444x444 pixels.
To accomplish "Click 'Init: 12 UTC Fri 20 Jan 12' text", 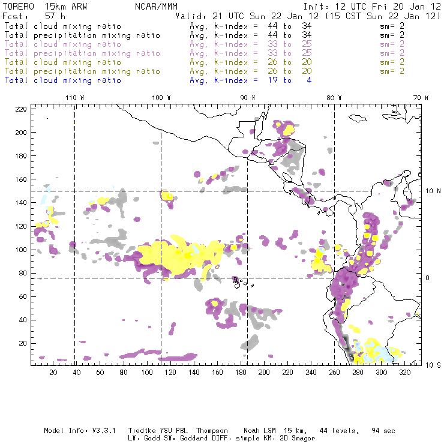I will point(372,7).
